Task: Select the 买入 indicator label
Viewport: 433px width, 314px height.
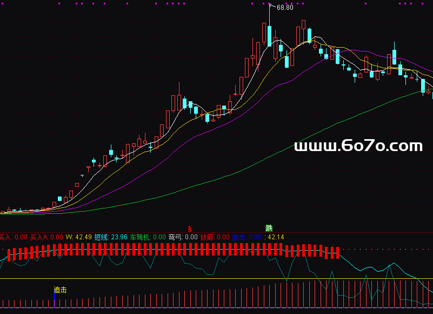Action: coord(5,237)
